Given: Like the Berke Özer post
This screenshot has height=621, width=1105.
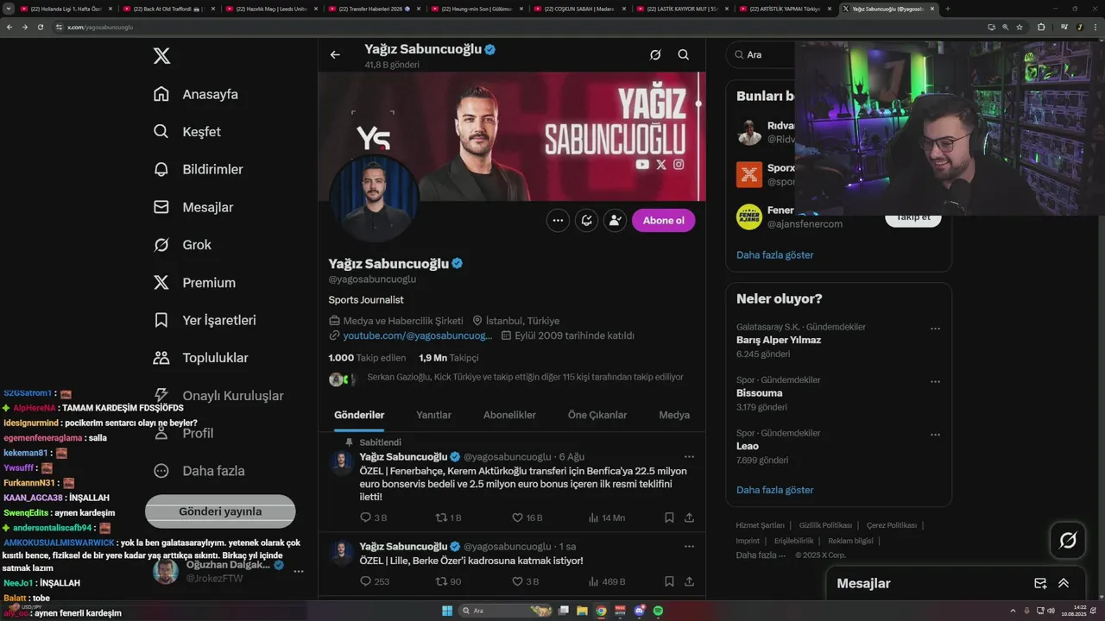Looking at the screenshot, I should 525,581.
